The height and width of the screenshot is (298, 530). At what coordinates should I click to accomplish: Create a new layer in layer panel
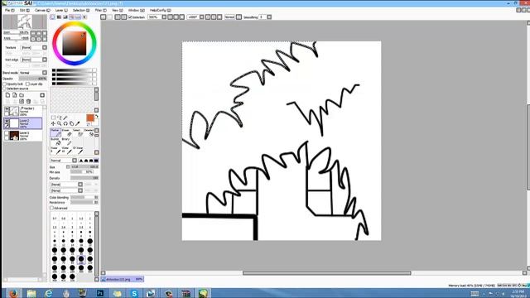pos(7,95)
